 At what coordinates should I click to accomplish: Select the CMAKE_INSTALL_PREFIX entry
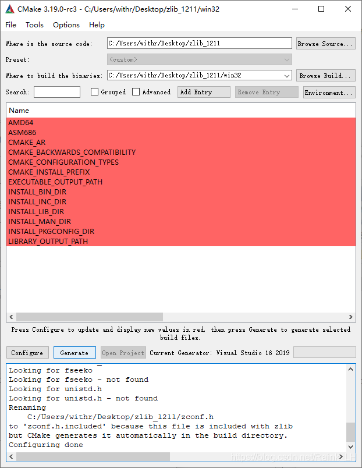pos(181,172)
